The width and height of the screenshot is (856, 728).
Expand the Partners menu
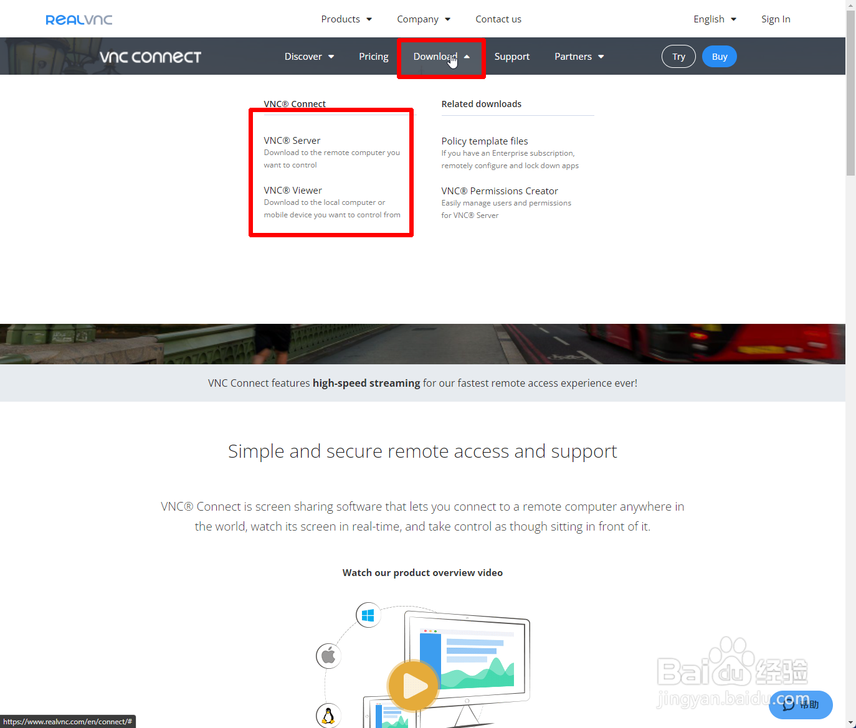coord(579,57)
